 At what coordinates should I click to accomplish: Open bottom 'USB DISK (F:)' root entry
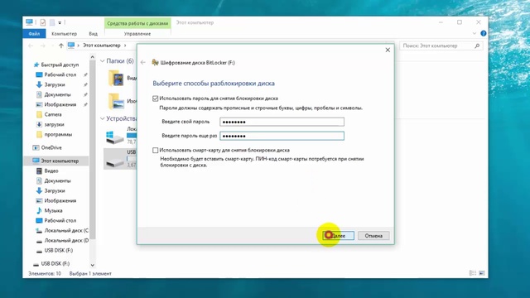tap(55, 263)
